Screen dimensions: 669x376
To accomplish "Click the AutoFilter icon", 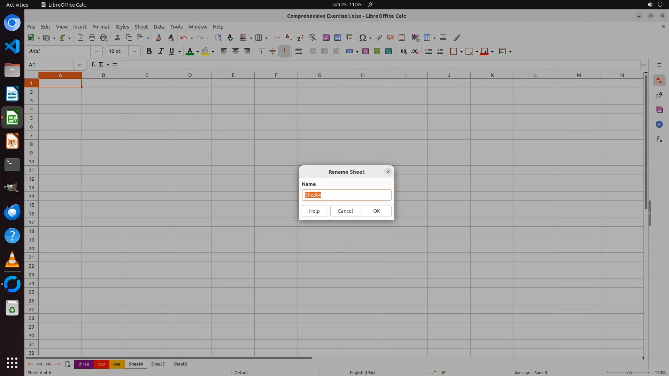I will pos(312,38).
